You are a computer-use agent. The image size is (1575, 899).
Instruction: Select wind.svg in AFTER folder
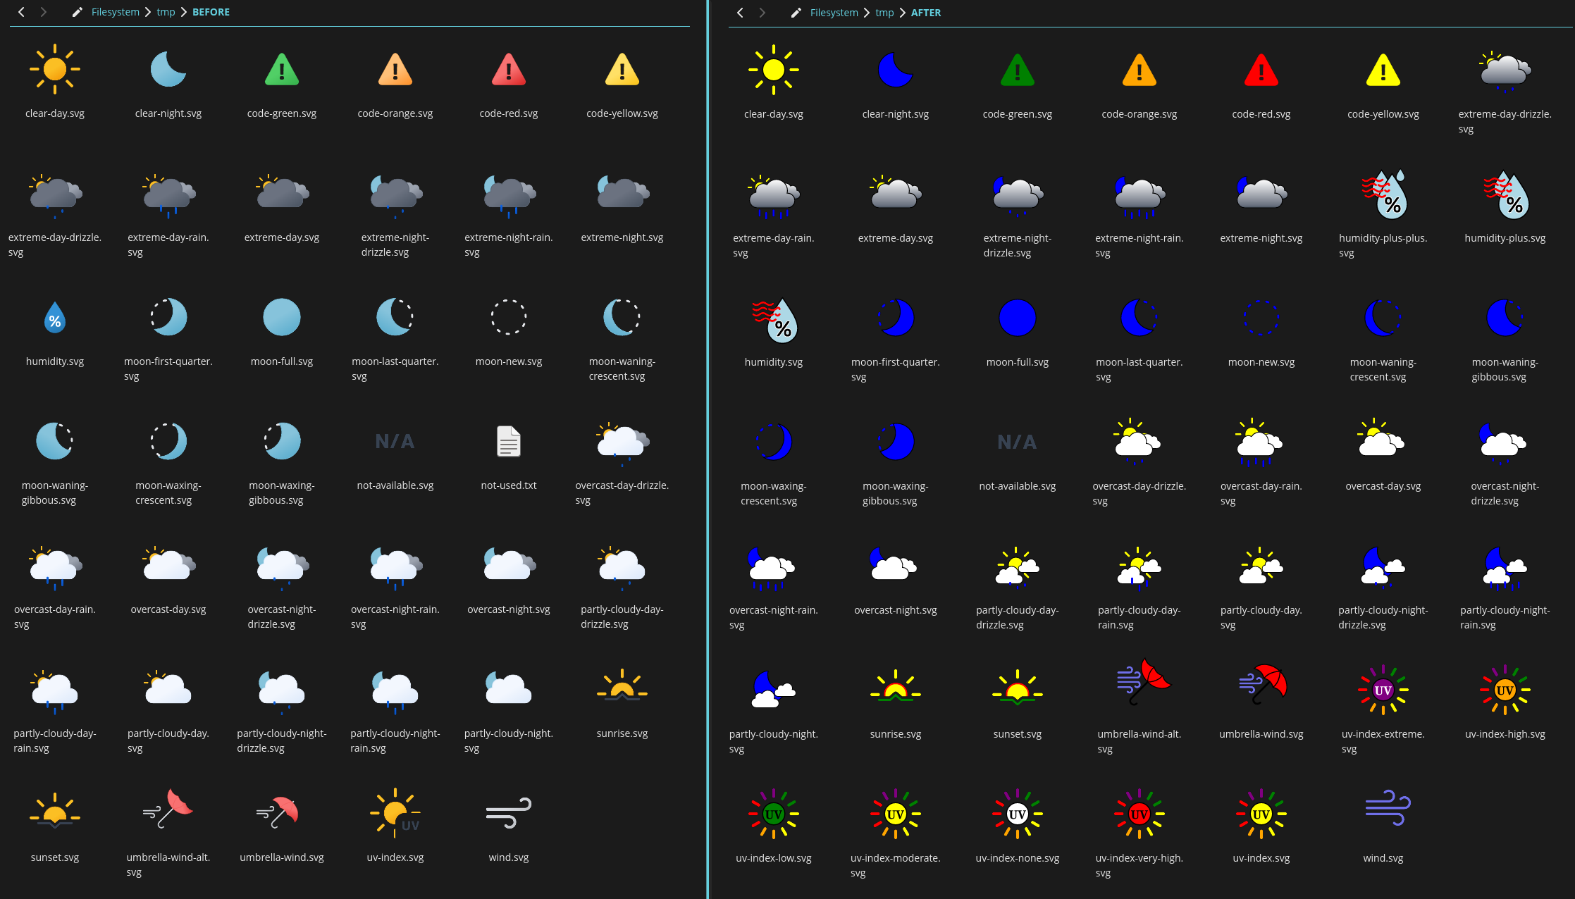(x=1383, y=808)
